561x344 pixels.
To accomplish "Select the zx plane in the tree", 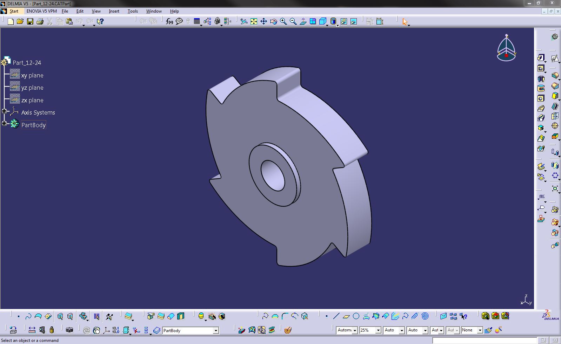I will pyautogui.click(x=32, y=100).
